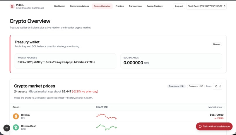Click the Next.js dev tools badge

point(7,128)
